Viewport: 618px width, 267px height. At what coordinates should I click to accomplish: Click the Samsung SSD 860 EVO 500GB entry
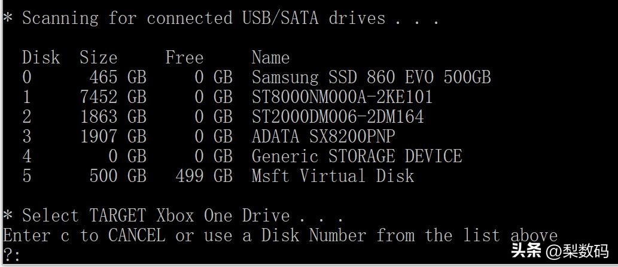point(371,77)
